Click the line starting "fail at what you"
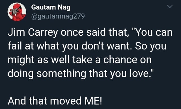The height and width of the screenshot is (109, 181). 87,46
